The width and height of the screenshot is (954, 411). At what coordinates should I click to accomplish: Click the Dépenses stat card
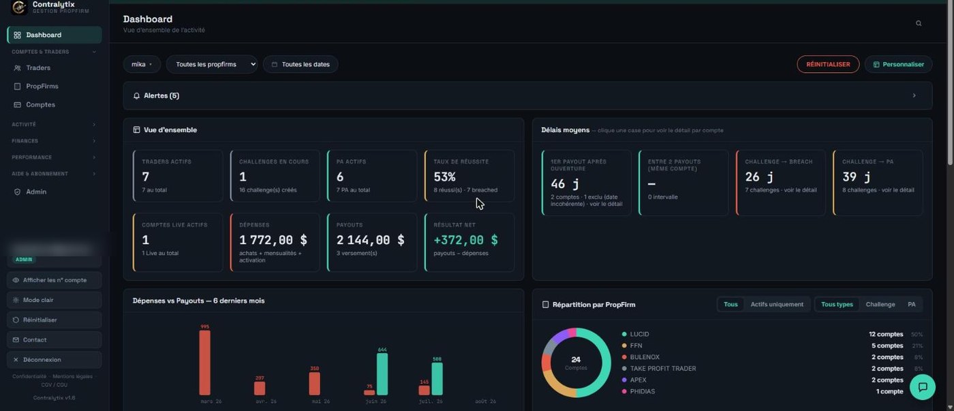tap(275, 242)
